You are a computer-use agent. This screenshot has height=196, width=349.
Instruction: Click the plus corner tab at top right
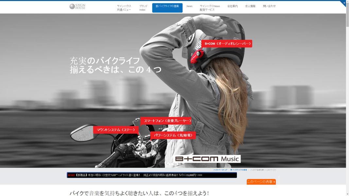pos(344,3)
